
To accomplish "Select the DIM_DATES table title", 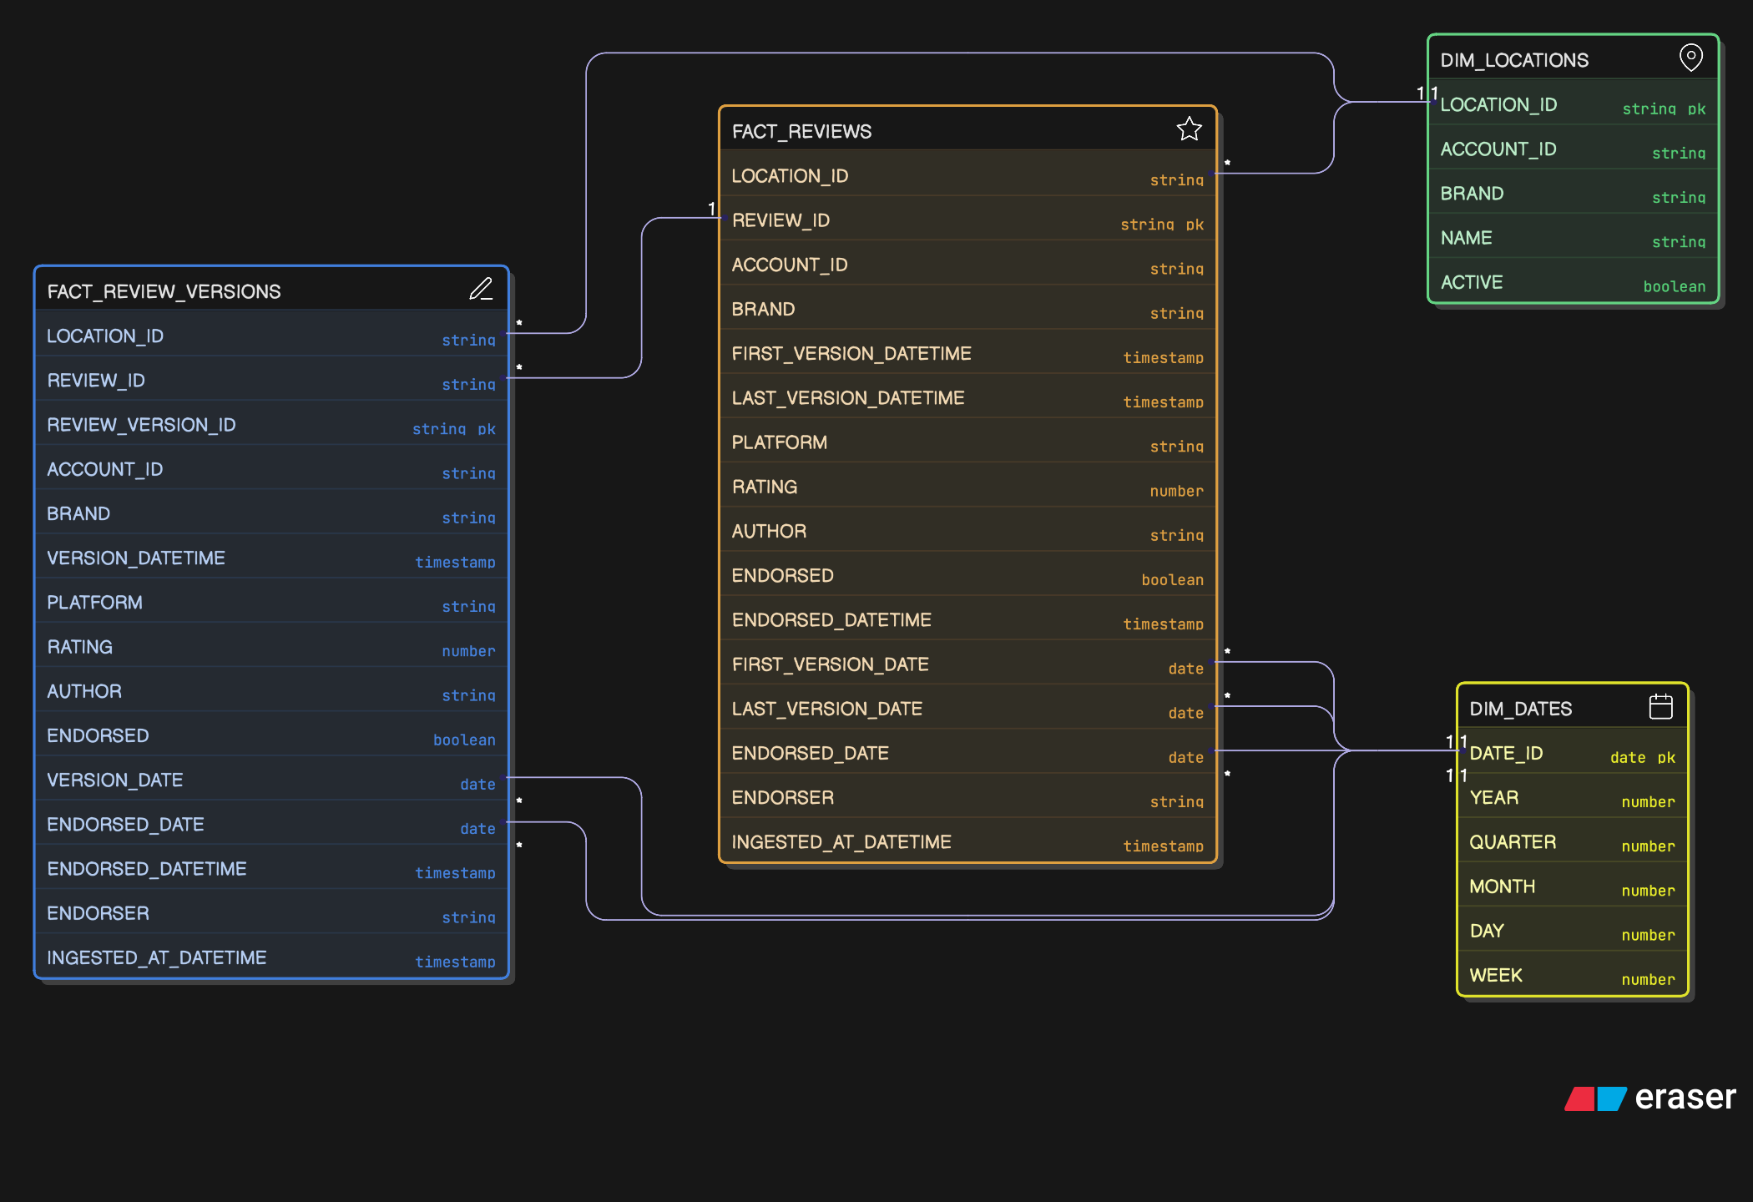I will (1518, 709).
